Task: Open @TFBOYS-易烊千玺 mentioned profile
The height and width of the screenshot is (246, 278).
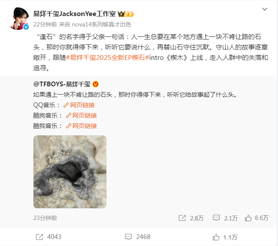Action: pyautogui.click(x=62, y=84)
